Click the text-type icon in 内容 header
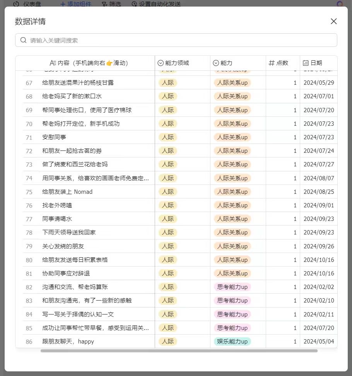 pos(53,63)
